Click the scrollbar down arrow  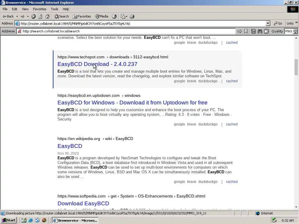click(x=296, y=207)
